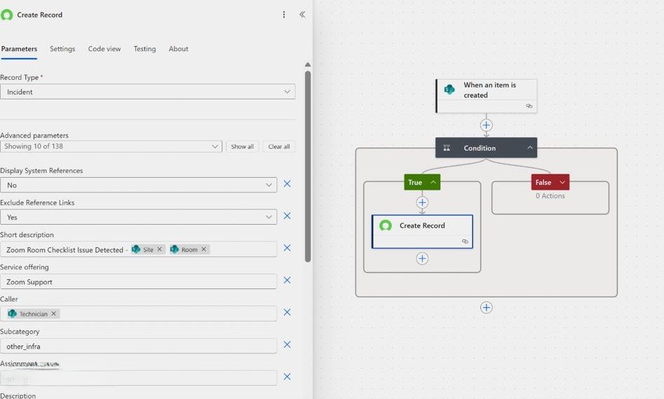Screen dimensions: 664x399
Task: Remove the Room token from Short description
Action: click(204, 249)
